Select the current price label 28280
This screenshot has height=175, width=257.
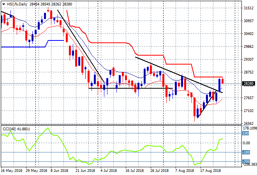[x=248, y=84]
